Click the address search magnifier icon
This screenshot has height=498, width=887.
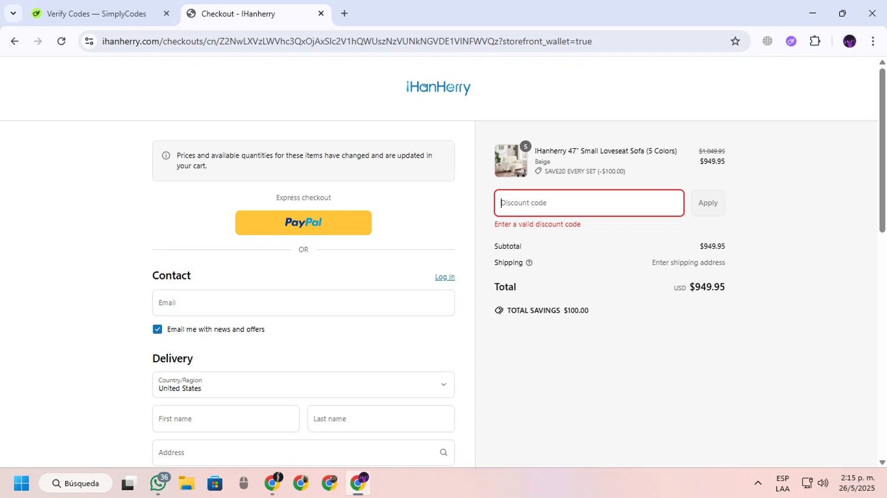tap(444, 453)
